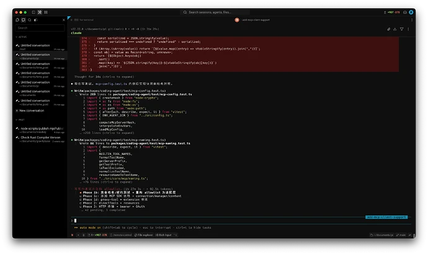This screenshot has width=428, height=254.
Task: Expand 'Thought for 34s' block
Action: [x=104, y=77]
